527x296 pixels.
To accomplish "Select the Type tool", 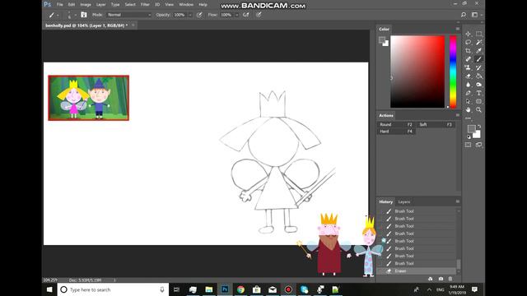I will click(479, 93).
